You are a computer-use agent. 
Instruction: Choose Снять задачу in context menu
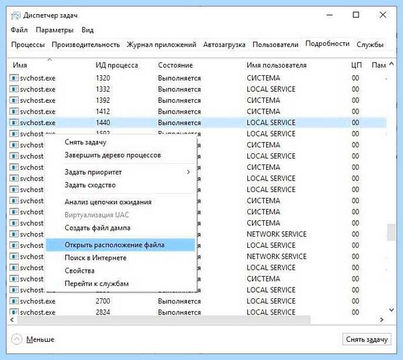click(120, 142)
